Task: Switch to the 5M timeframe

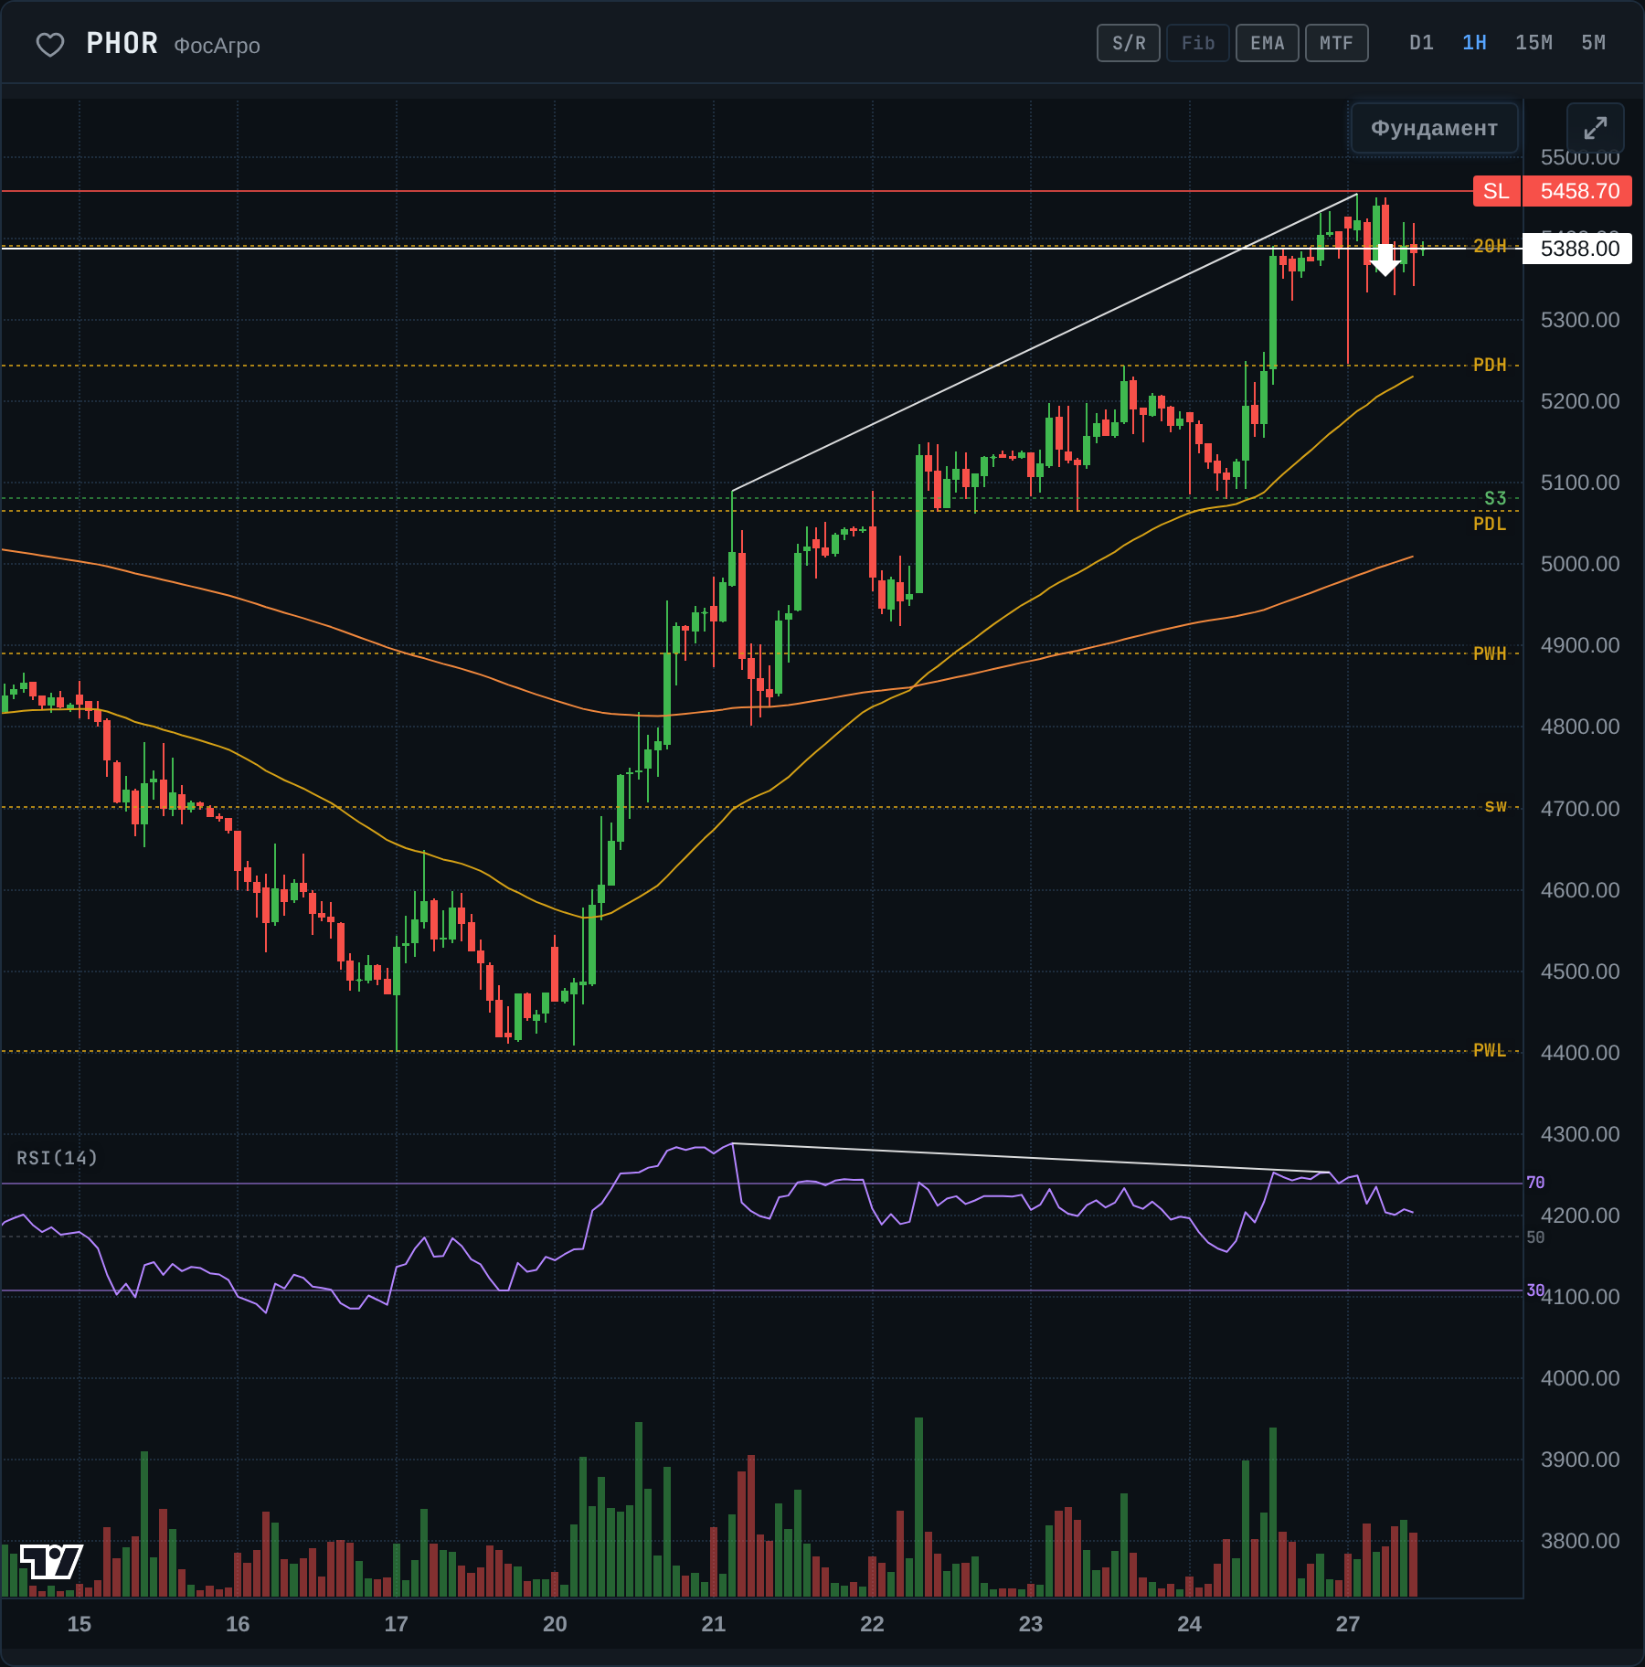Action: (x=1593, y=43)
